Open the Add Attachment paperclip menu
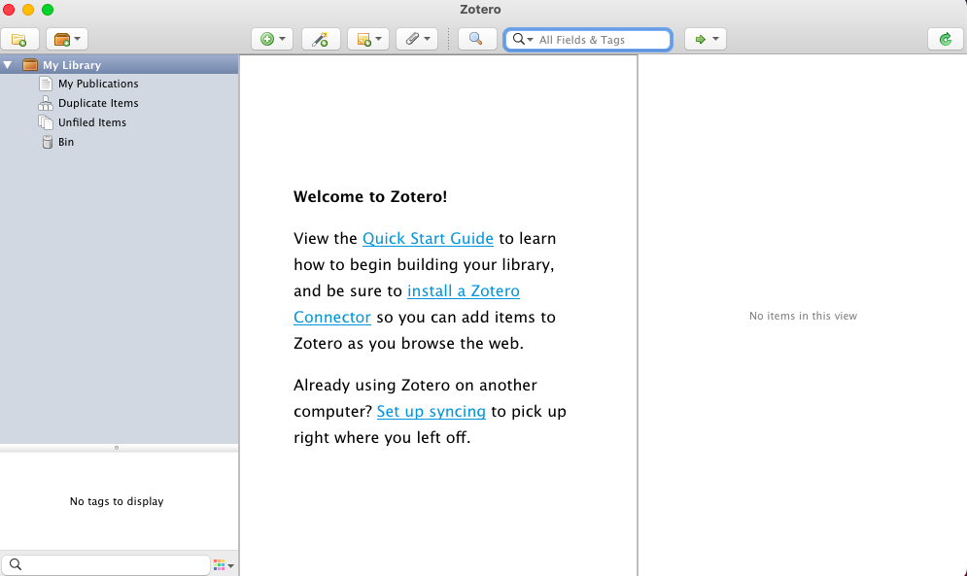This screenshot has height=576, width=967. [x=417, y=40]
